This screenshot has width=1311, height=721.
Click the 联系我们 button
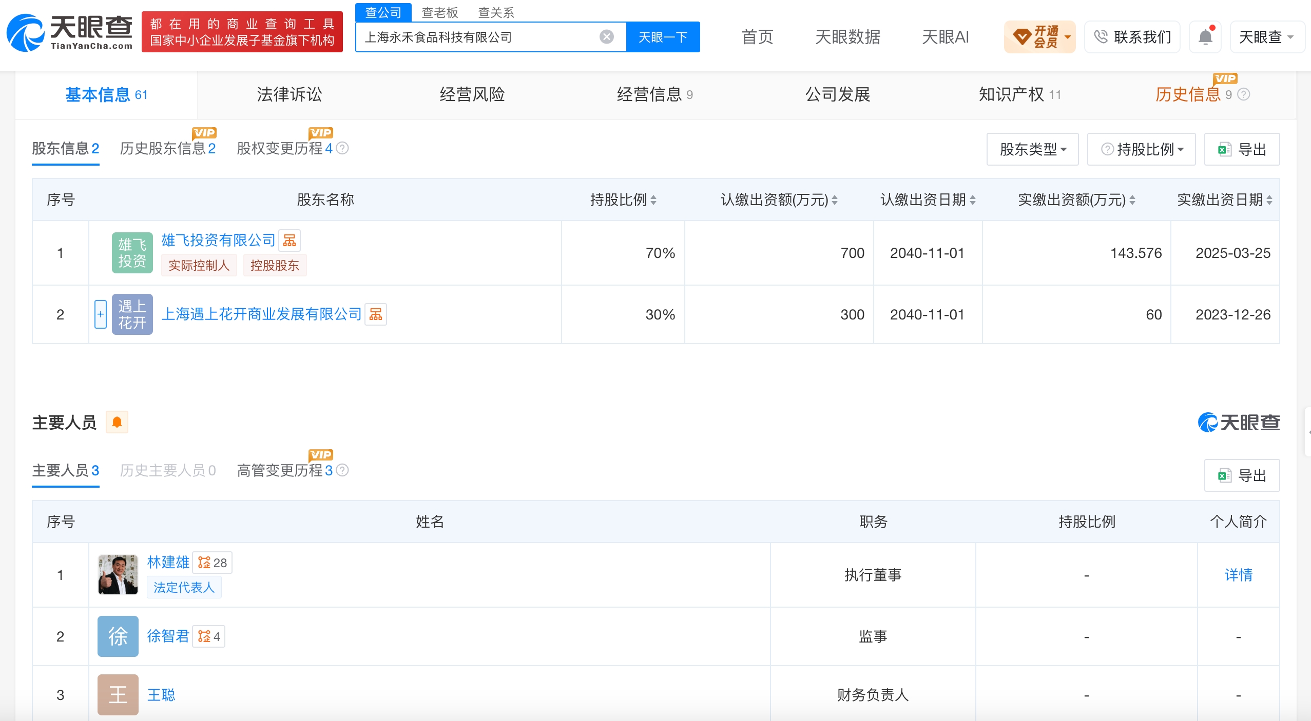1132,37
